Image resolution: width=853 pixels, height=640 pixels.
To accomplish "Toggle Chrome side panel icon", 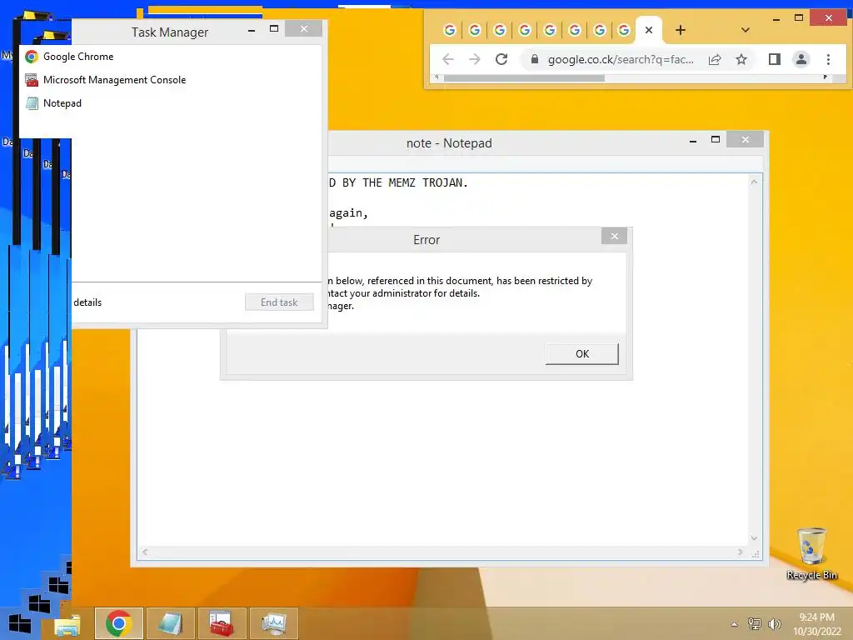I will pyautogui.click(x=775, y=59).
